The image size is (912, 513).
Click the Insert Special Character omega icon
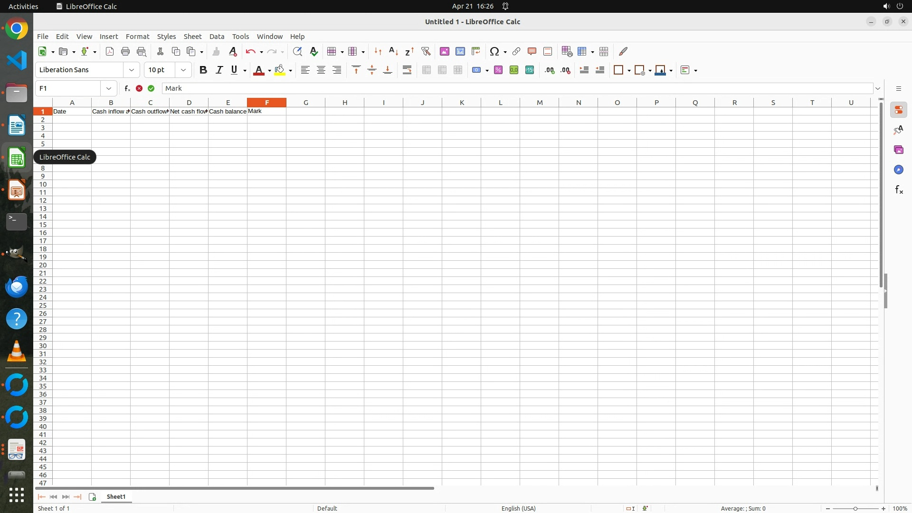494,51
